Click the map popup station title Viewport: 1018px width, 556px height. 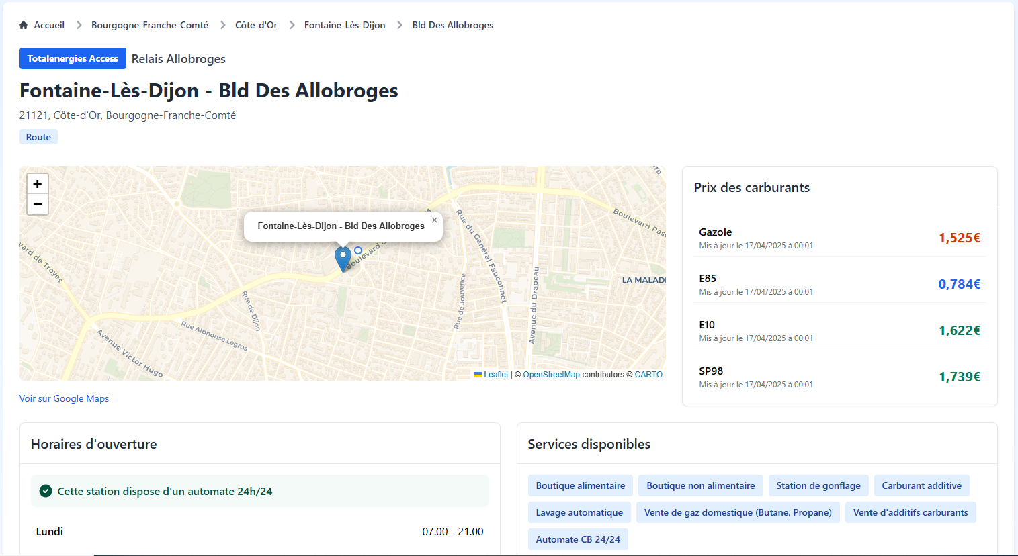point(341,226)
